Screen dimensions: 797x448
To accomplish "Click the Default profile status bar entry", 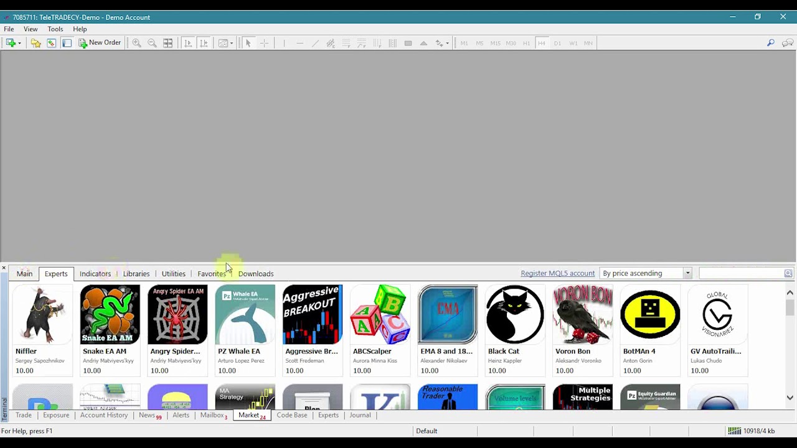I will 427,431.
